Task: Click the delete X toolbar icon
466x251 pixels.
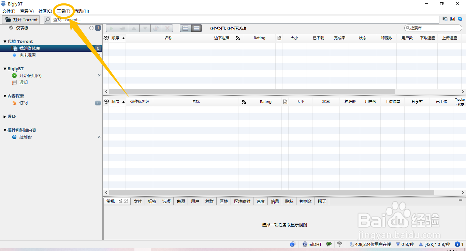Action: pos(167,28)
